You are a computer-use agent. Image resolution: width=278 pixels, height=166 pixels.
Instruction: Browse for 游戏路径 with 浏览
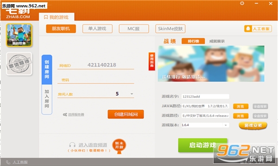240,116
